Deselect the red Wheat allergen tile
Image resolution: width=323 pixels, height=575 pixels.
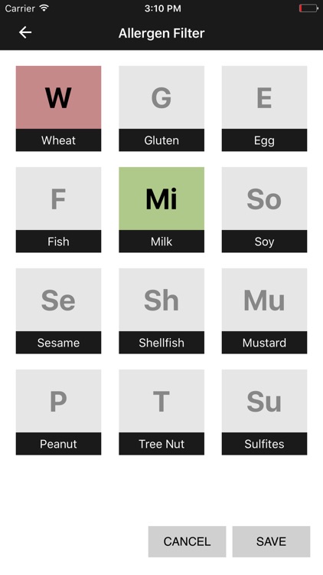pyautogui.click(x=59, y=109)
